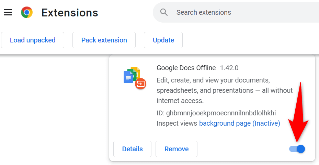319x165 pixels.
Task: Click the Inspect views label
Action: 177,123
